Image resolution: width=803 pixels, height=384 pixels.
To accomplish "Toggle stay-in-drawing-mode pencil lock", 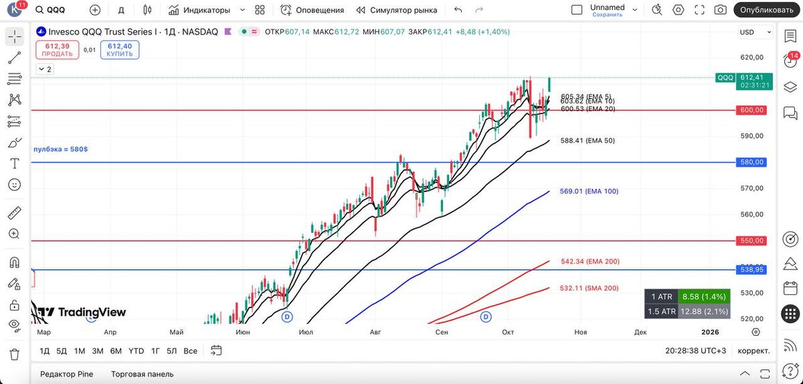I will point(15,284).
